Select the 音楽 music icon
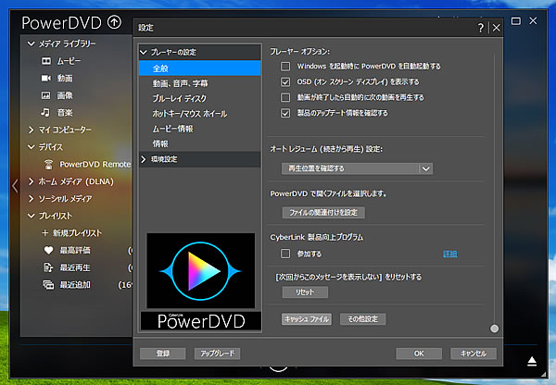The width and height of the screenshot is (556, 385). click(48, 112)
